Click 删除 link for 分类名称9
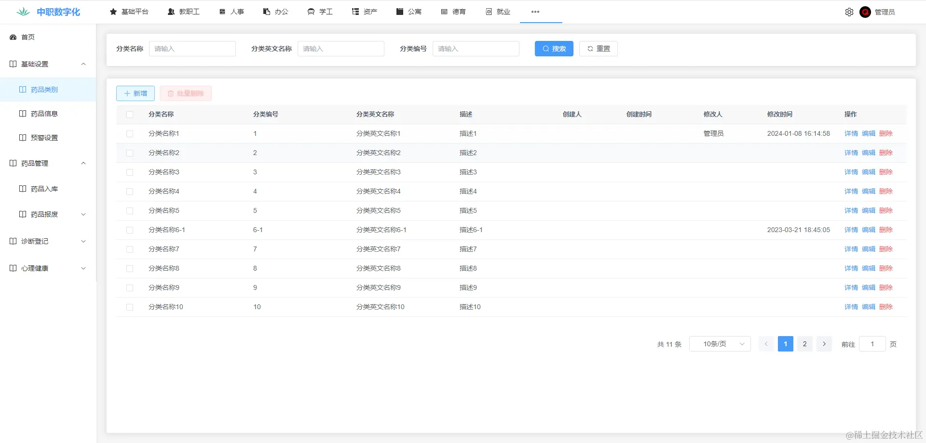Image resolution: width=926 pixels, height=443 pixels. 886,287
